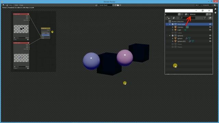
Task: Click the zoom magnifier icon at right edge
Action: tap(215, 9)
